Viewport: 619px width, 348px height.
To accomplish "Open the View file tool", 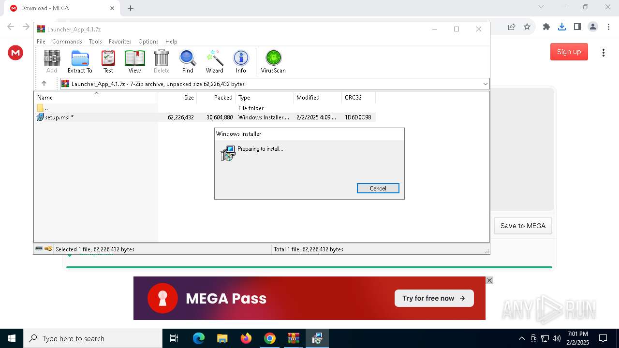I will [x=134, y=61].
